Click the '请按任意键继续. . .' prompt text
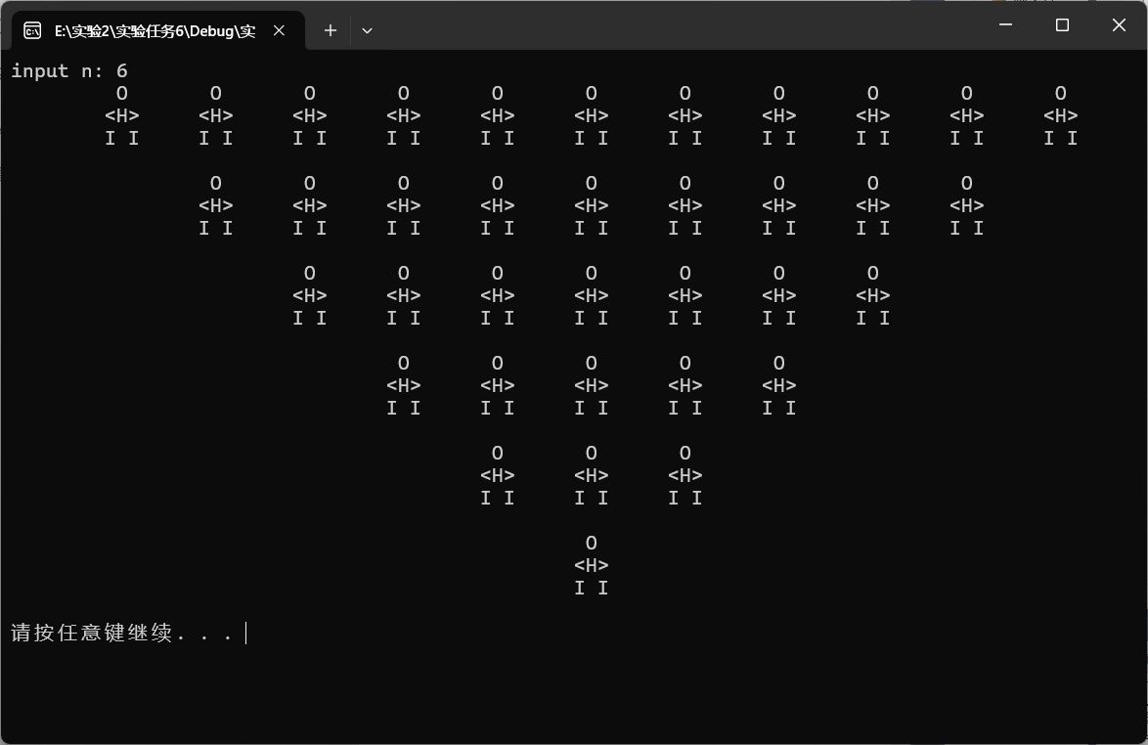 [x=122, y=633]
